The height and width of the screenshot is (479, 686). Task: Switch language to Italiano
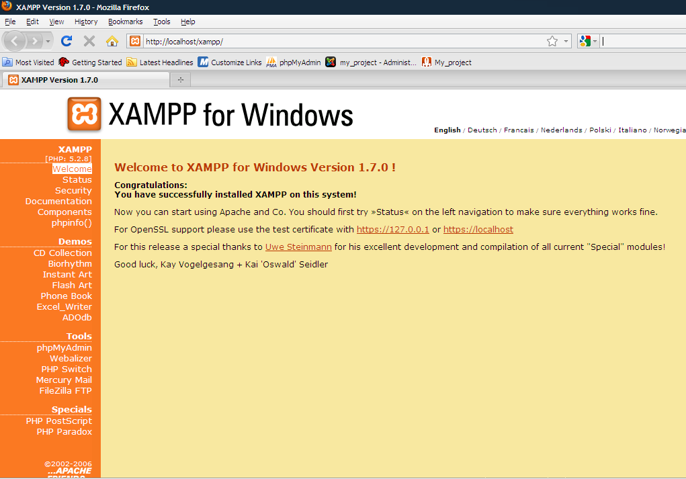[632, 130]
